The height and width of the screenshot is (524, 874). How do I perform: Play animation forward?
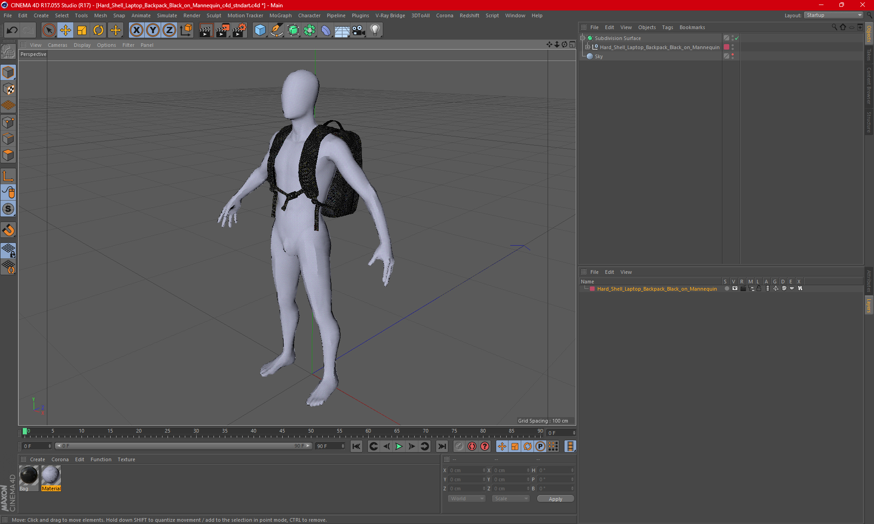tap(399, 446)
